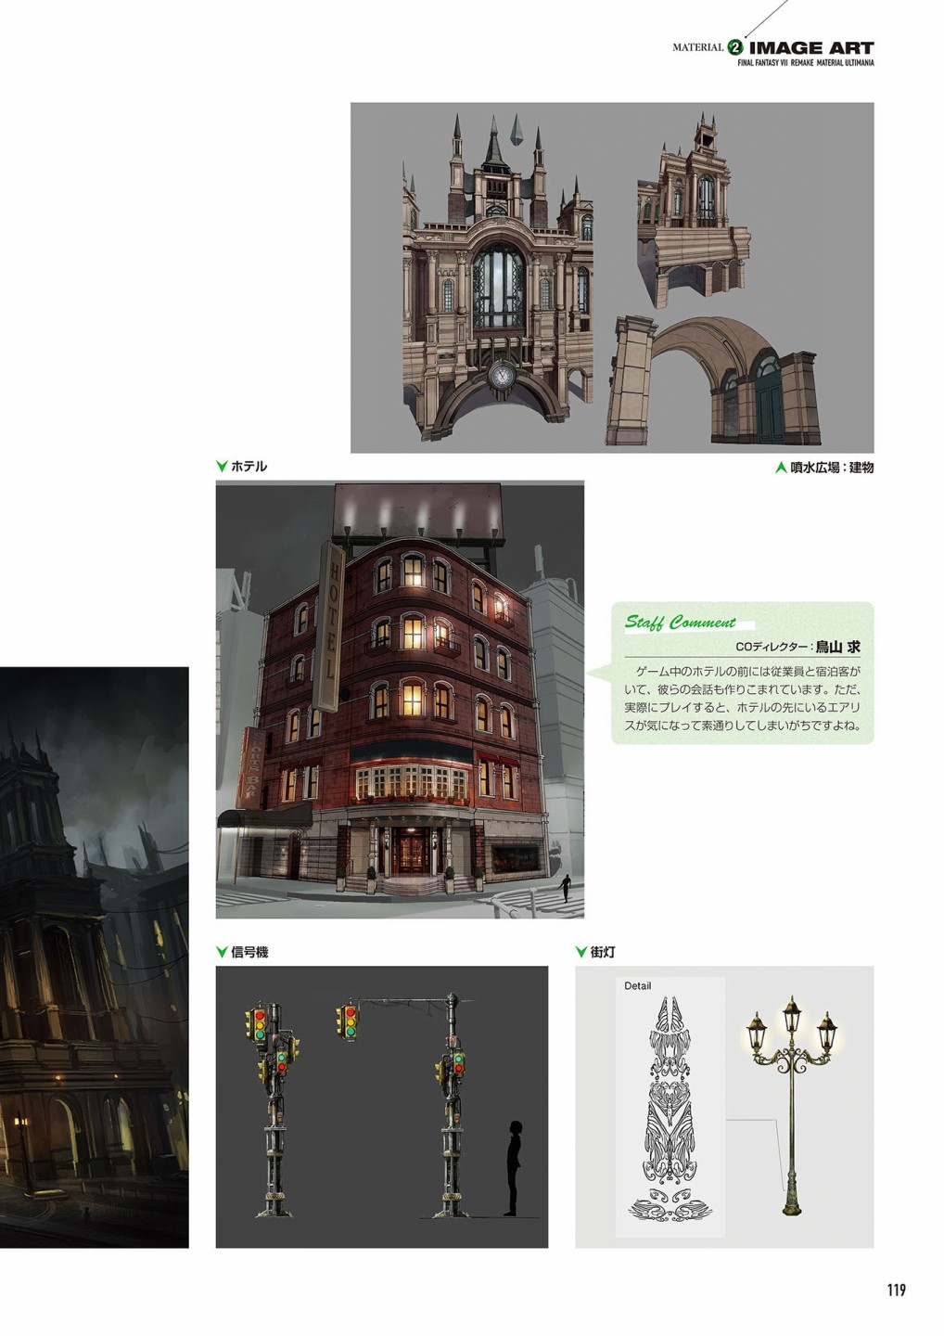Click the IMAGE ART header title
Viewport: 944px width, 1336px height.
(x=810, y=47)
